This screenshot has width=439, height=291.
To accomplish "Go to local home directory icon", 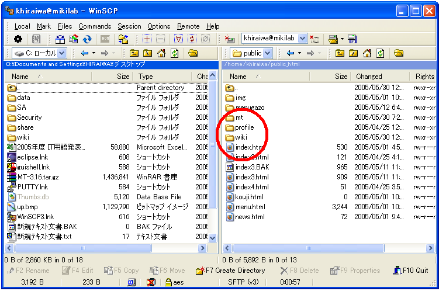I will coord(161,53).
